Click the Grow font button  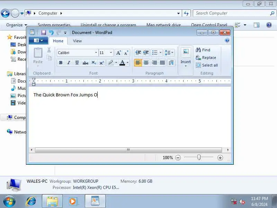click(118, 53)
